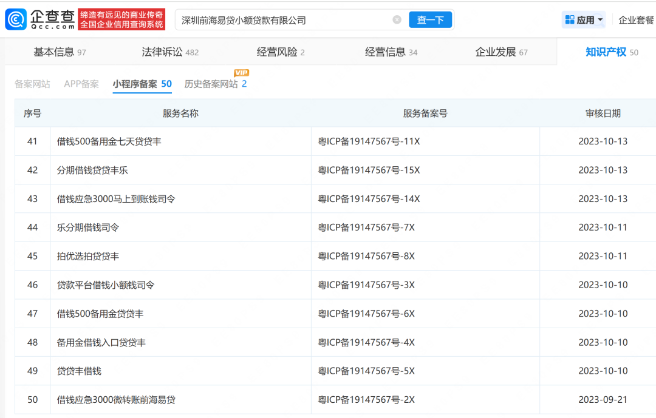Switch to 基本信息 tab
This screenshot has width=656, height=418.
coord(60,52)
